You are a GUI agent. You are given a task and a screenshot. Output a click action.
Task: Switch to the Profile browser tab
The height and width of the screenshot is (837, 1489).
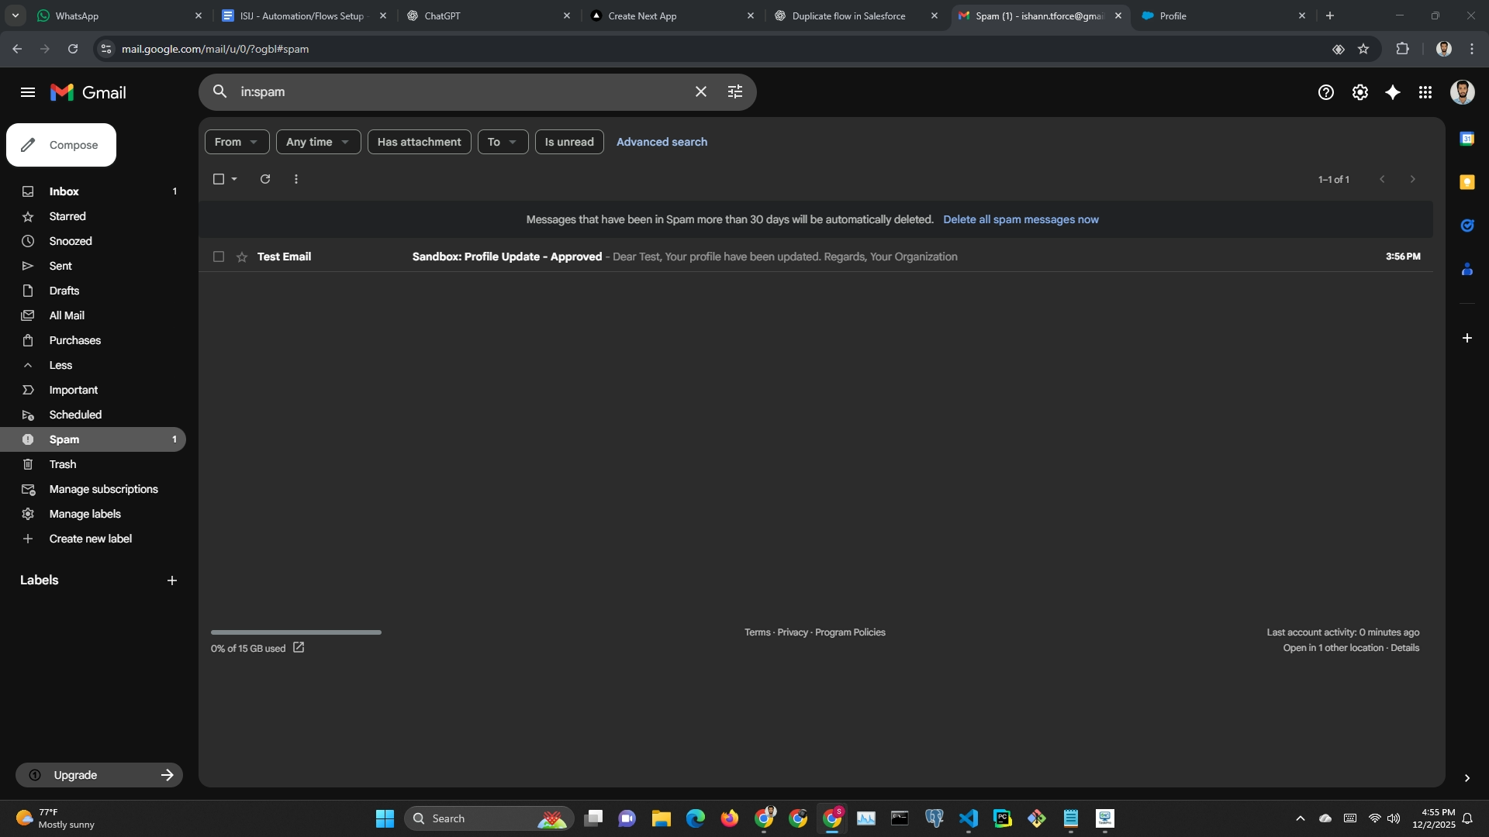coord(1218,15)
